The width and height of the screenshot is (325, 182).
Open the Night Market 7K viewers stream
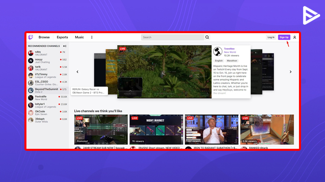156,129
